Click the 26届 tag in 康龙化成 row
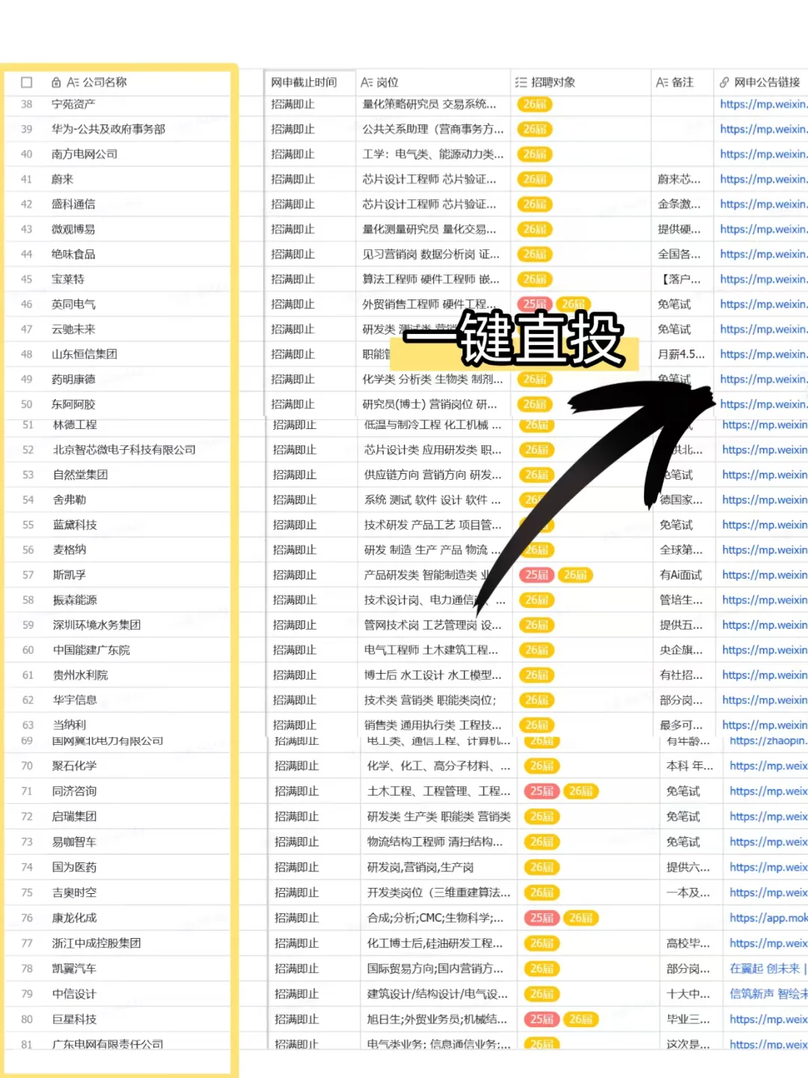Viewport: 808px width, 1078px height. [581, 918]
